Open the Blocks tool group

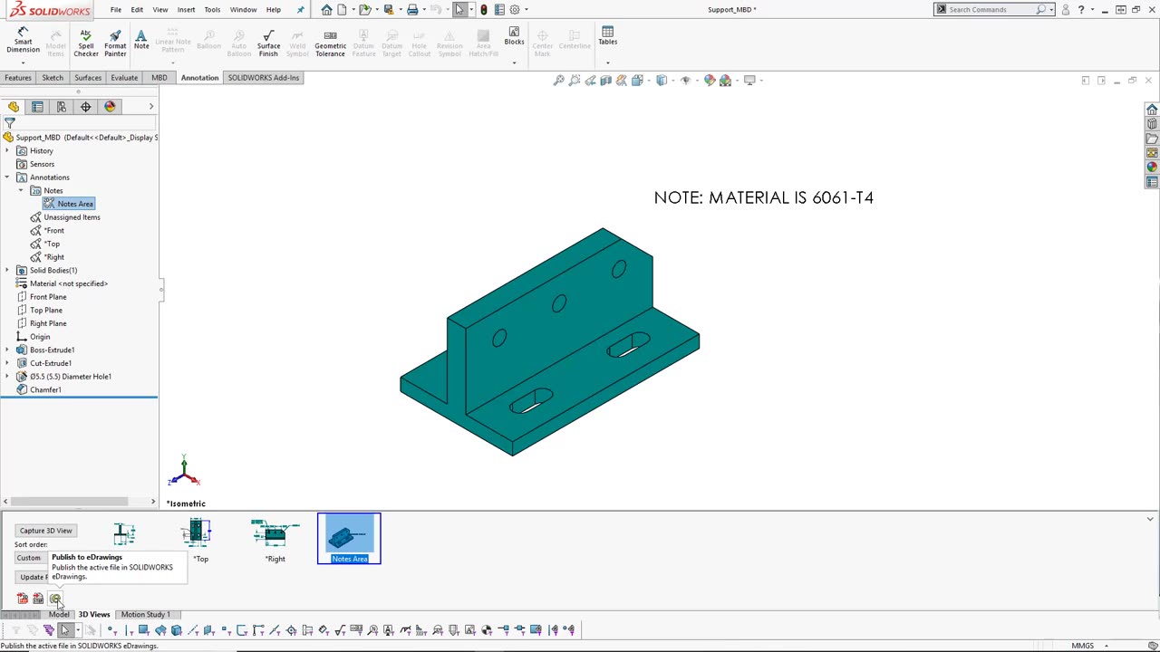[x=514, y=36]
